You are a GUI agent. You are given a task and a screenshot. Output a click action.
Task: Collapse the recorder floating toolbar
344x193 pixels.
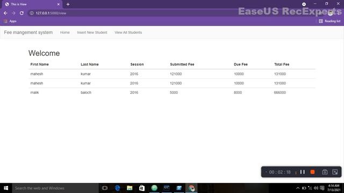point(335,172)
